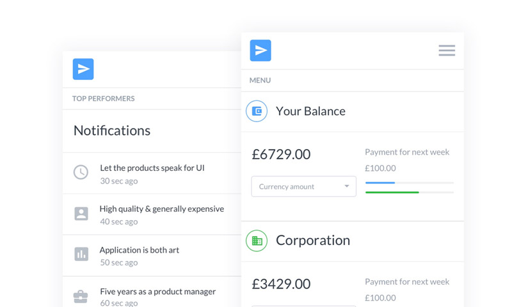Click the paper plane logo in notifications panel
Viewport: 512px width, 307px height.
(x=83, y=69)
